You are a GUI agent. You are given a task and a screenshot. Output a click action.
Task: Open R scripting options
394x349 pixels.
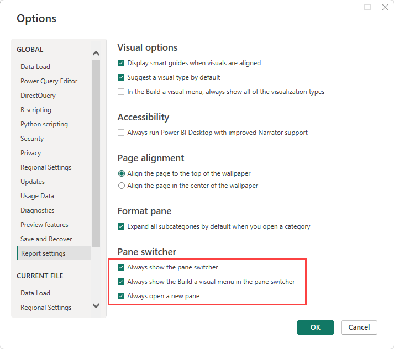pos(36,110)
